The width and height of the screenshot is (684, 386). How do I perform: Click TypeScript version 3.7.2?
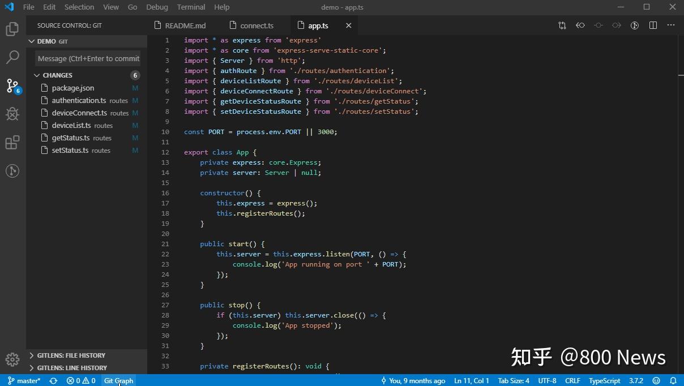636,381
